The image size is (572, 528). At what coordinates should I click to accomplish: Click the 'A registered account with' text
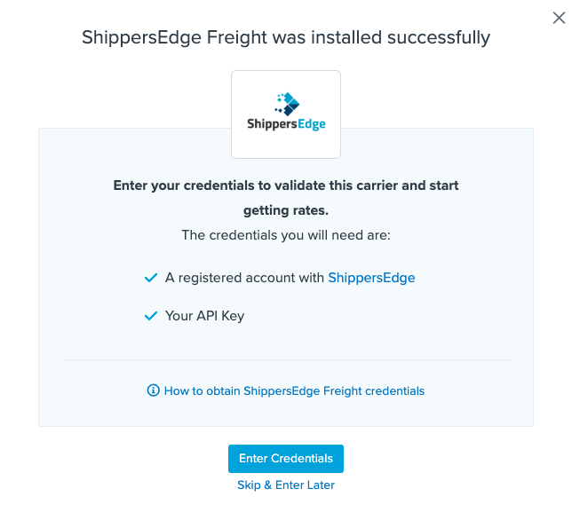(x=244, y=278)
